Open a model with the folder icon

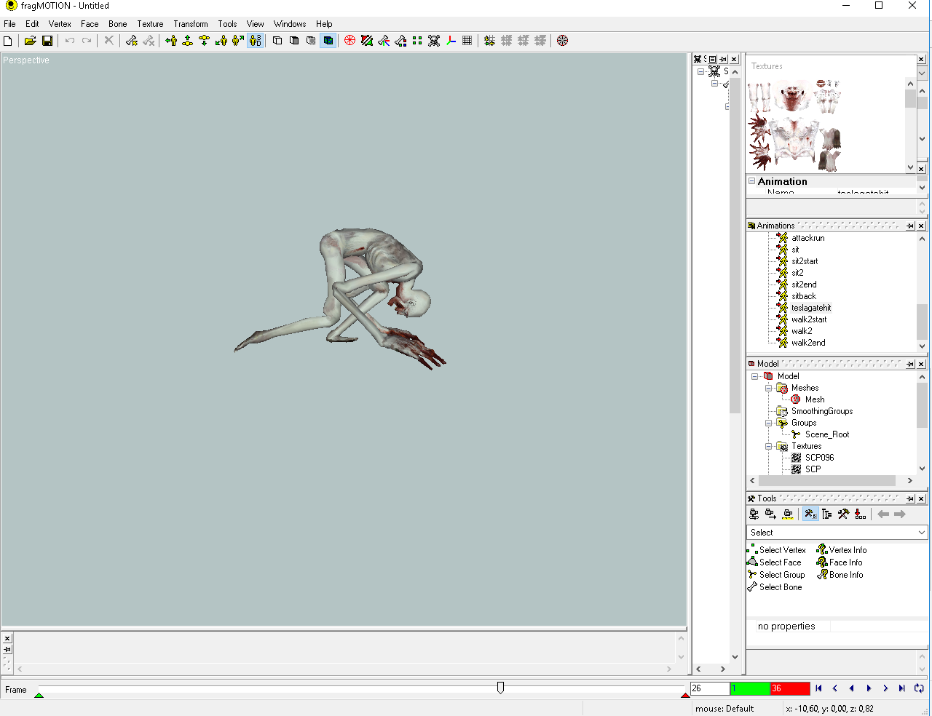[x=30, y=41]
